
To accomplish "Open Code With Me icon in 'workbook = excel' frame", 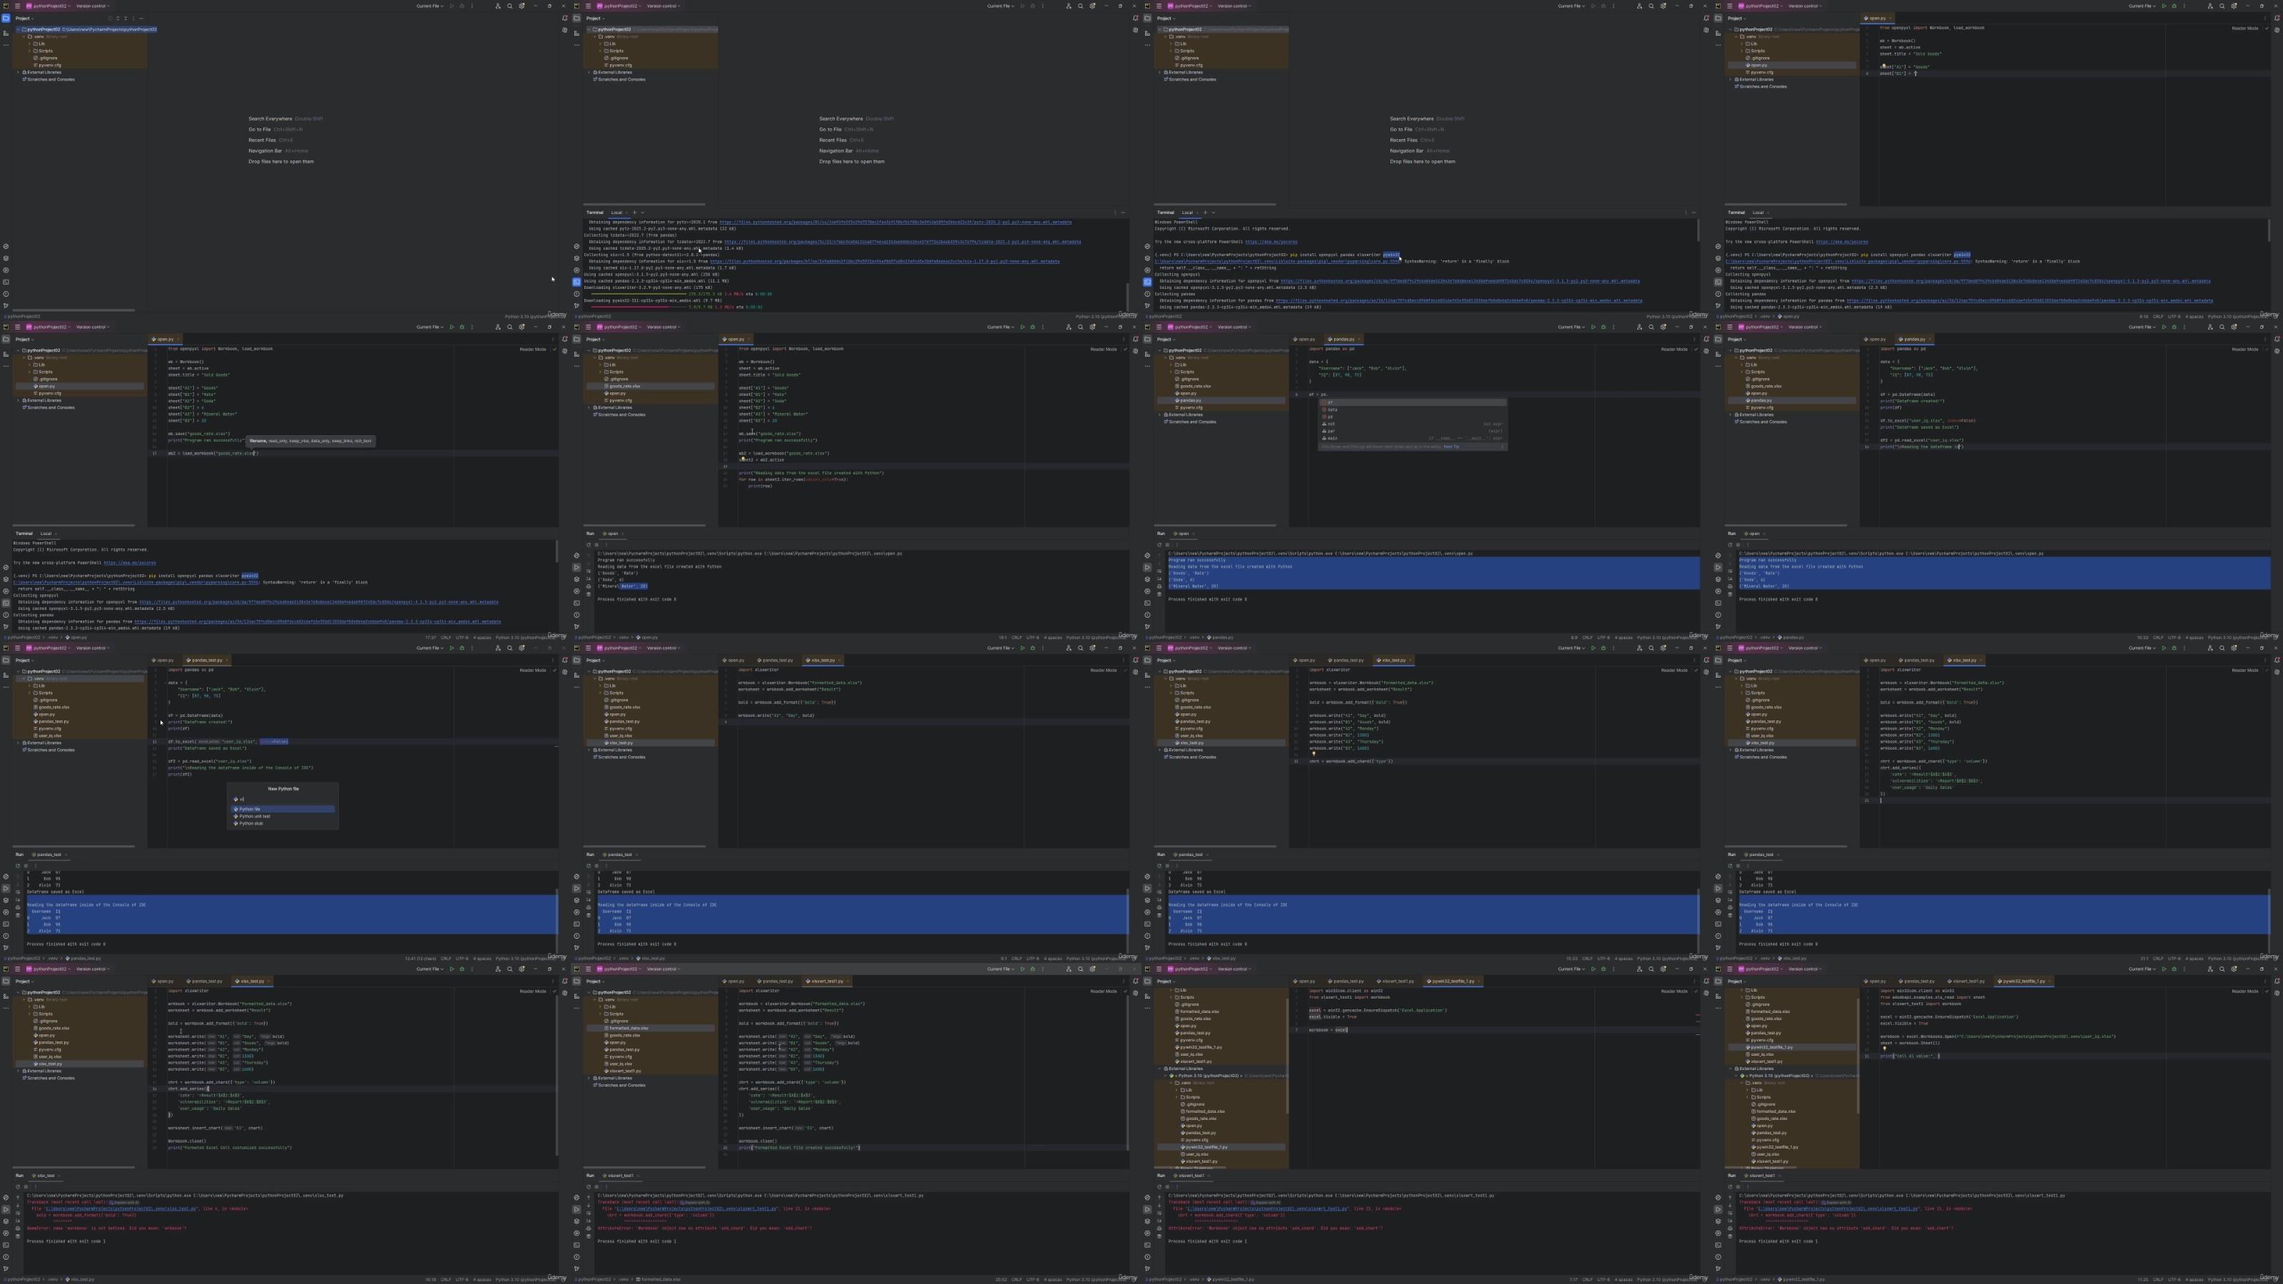I will [x=1639, y=969].
